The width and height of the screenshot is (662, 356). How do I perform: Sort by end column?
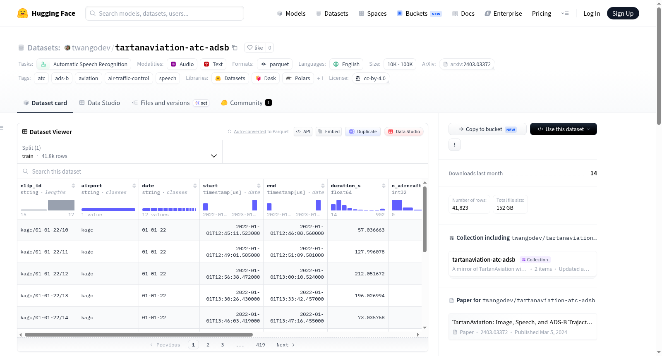click(323, 186)
